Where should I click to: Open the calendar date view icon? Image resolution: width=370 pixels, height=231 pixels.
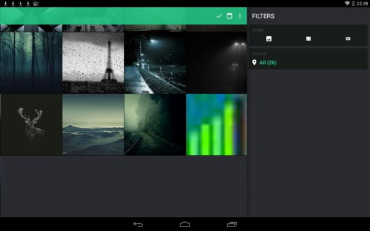point(229,16)
